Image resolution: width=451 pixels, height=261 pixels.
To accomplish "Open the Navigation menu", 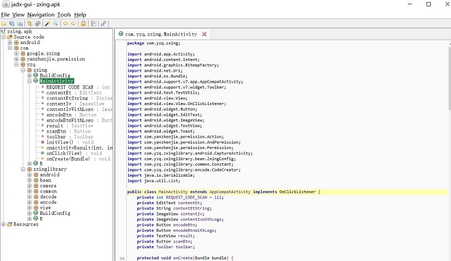I will pos(41,15).
